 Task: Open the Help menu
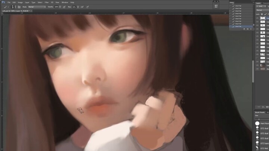pyautogui.click(x=72, y=2)
